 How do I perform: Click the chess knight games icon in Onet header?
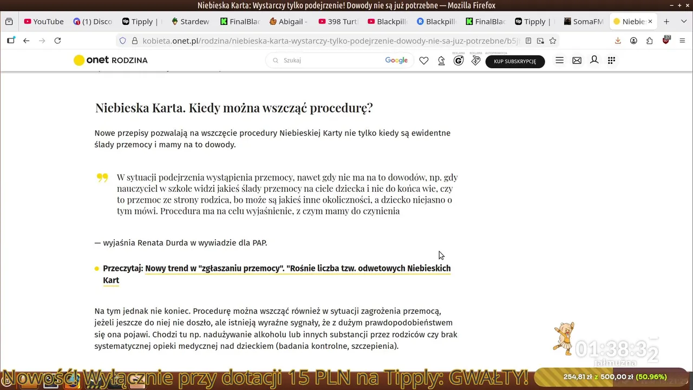pos(441,61)
